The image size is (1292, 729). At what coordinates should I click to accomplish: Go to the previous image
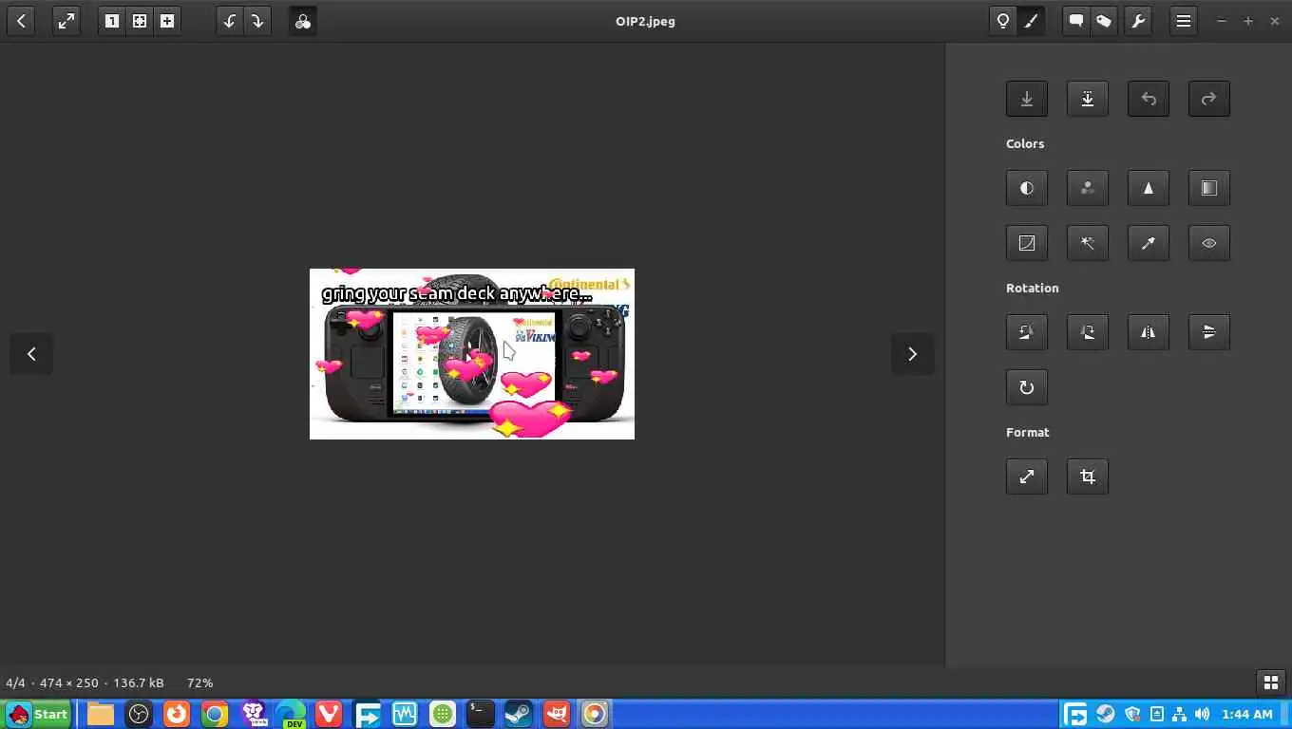click(x=31, y=354)
